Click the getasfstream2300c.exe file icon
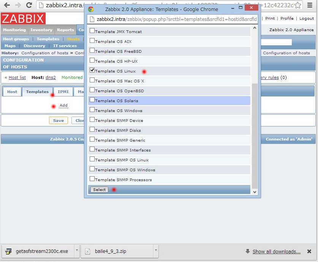 pyautogui.click(x=8, y=251)
